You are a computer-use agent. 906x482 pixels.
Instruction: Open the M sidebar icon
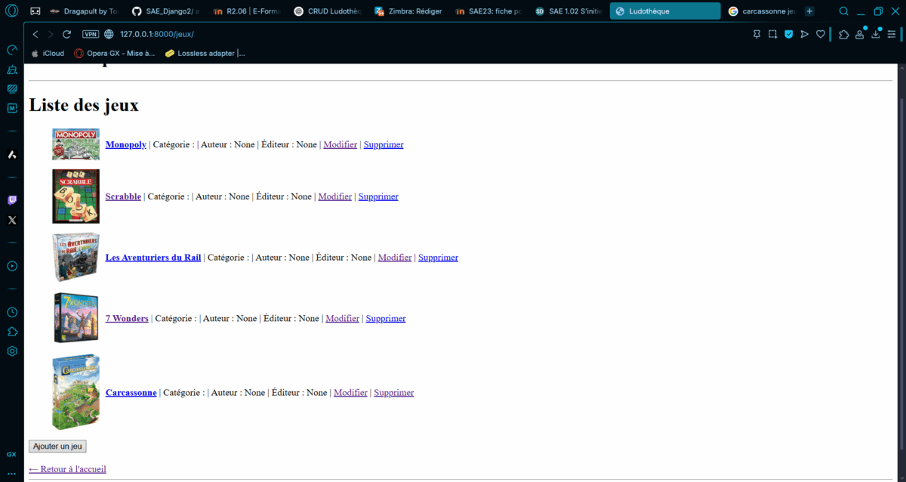click(x=12, y=108)
